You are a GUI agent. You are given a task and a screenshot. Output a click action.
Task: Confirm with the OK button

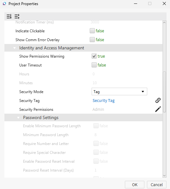click(135, 185)
